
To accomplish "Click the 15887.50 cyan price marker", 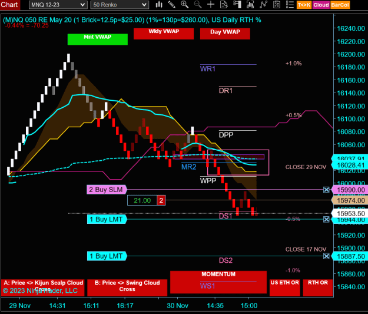I will coord(350,256).
